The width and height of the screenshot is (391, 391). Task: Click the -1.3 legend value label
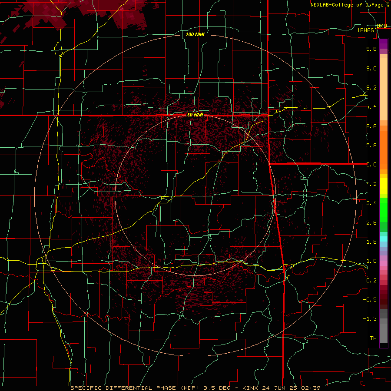coord(370,319)
